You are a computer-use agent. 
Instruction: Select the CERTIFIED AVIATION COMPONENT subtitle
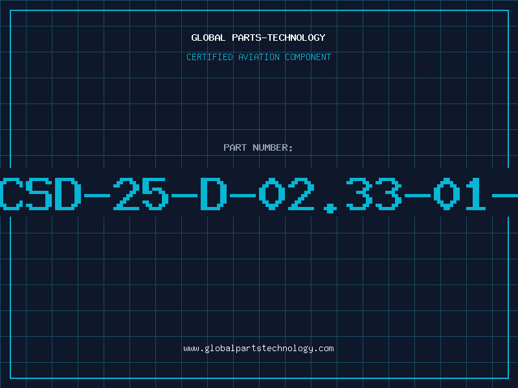click(258, 57)
